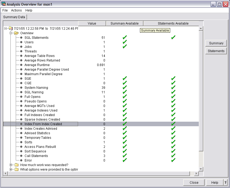Click the Statements Available checkmark for Sorts
Viewport: 230px width, 188px height.
click(x=173, y=142)
